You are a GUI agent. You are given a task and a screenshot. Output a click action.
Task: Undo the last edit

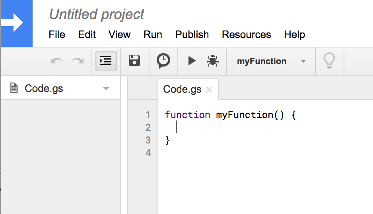(x=56, y=61)
